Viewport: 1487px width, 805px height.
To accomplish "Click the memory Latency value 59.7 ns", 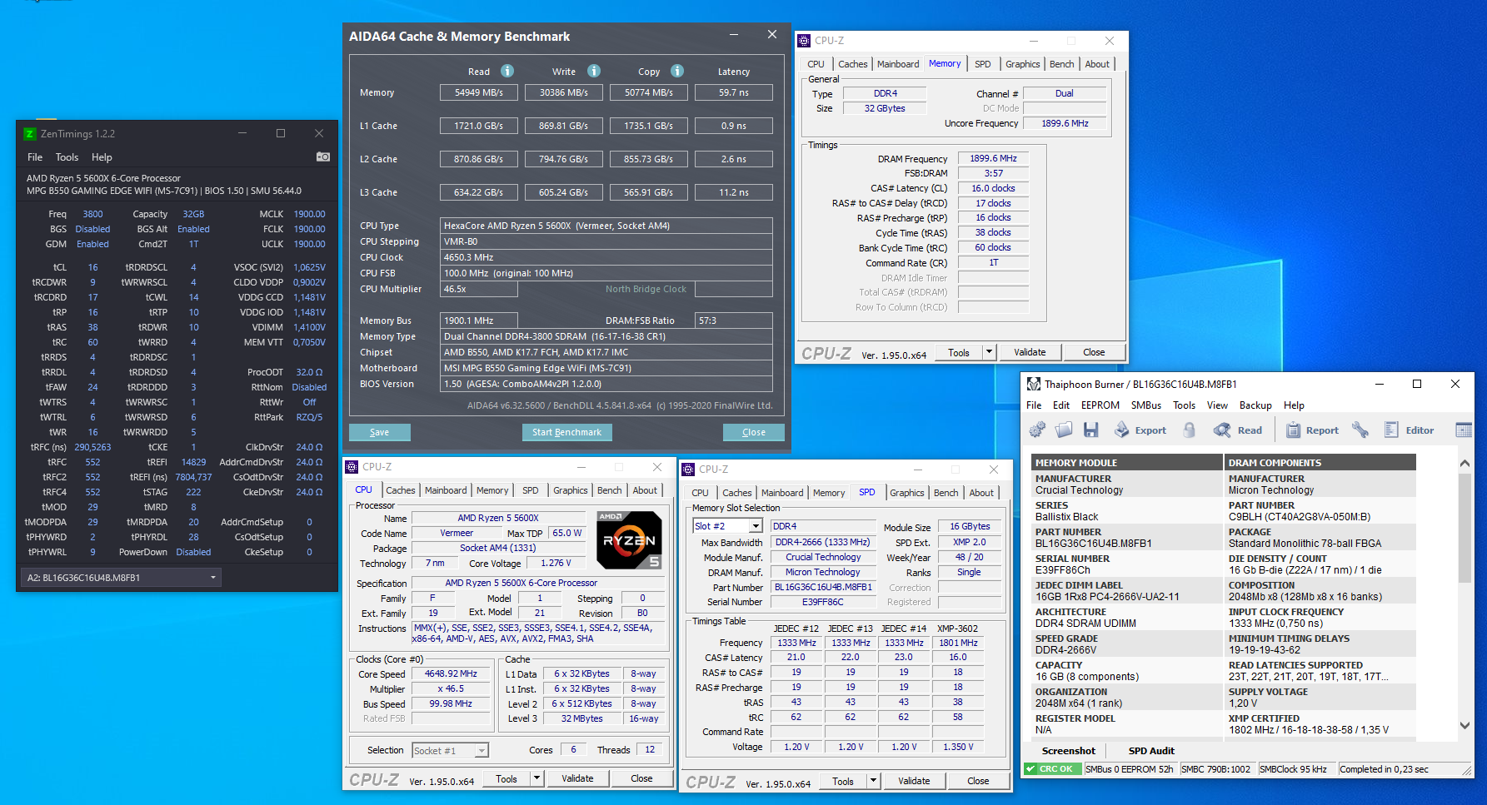I will click(x=734, y=92).
